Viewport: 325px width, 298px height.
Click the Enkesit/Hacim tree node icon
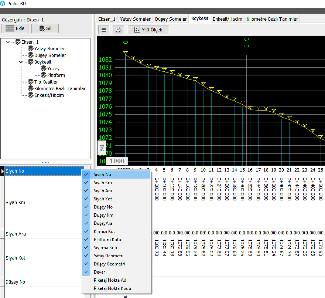[31, 95]
